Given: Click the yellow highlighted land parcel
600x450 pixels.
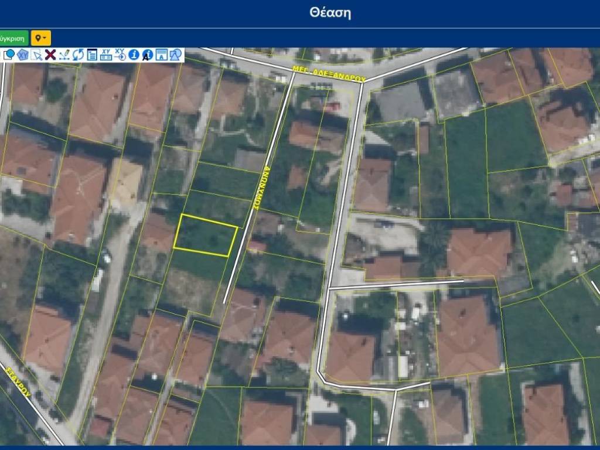Looking at the screenshot, I should (205, 236).
